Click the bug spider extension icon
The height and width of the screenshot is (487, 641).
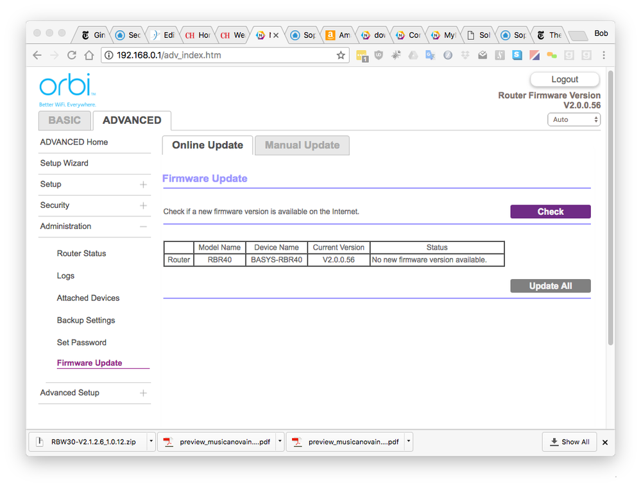click(396, 55)
